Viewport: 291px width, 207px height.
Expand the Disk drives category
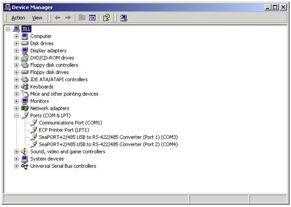coord(17,43)
